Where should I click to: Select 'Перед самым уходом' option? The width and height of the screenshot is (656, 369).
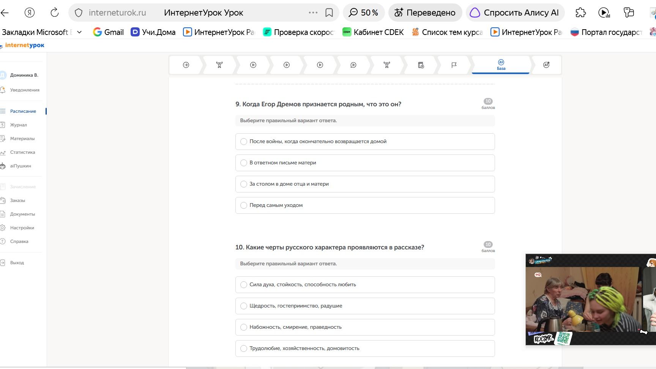pyautogui.click(x=365, y=205)
